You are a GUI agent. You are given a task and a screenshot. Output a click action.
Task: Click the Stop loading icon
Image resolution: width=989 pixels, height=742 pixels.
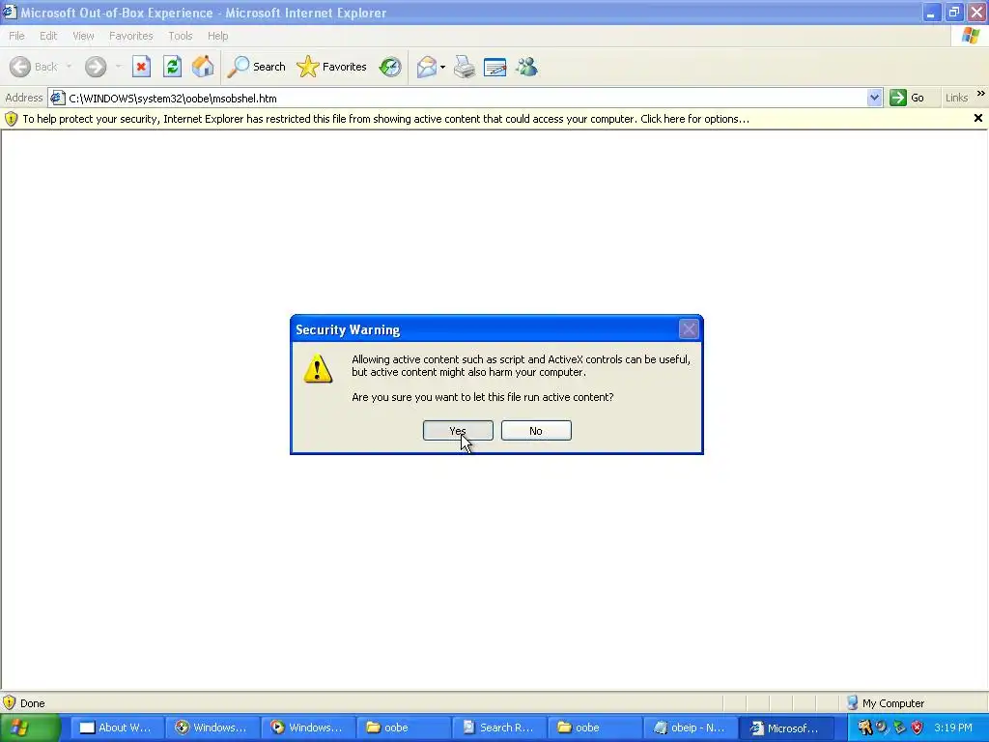[x=141, y=67]
